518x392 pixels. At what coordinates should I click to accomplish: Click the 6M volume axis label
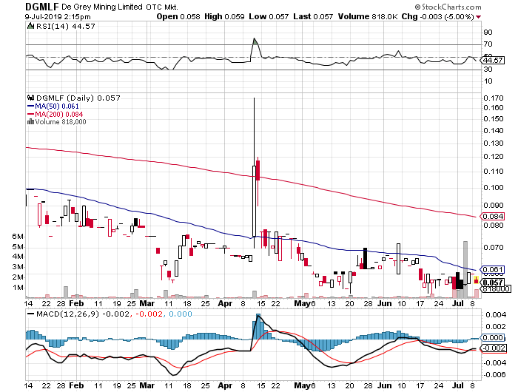click(x=18, y=237)
